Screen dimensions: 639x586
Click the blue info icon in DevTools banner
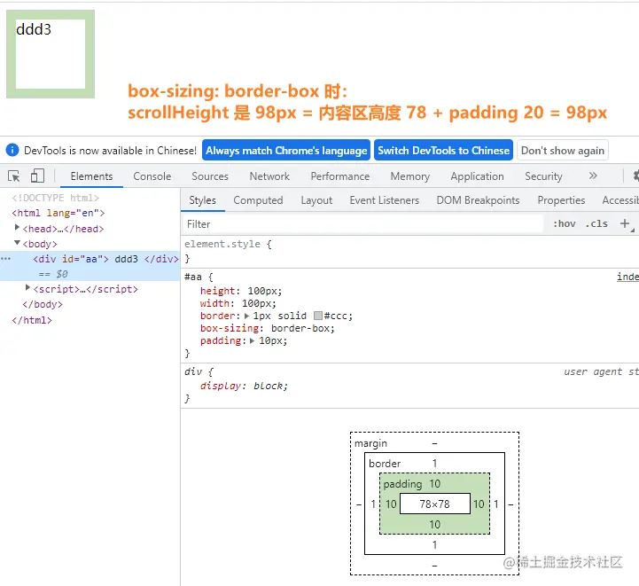pos(12,150)
